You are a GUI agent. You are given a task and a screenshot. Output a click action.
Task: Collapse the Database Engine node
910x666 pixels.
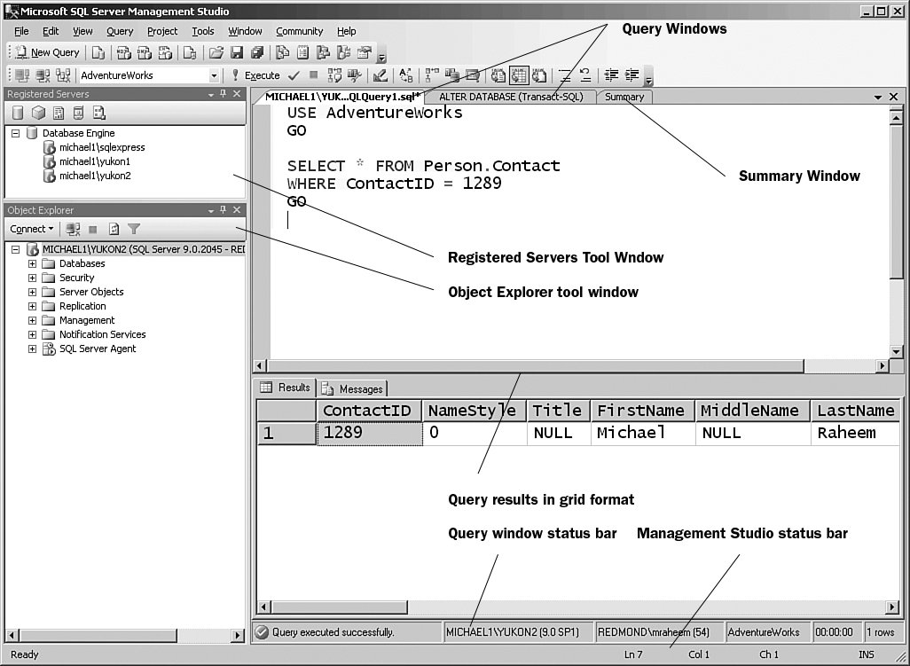coord(16,133)
